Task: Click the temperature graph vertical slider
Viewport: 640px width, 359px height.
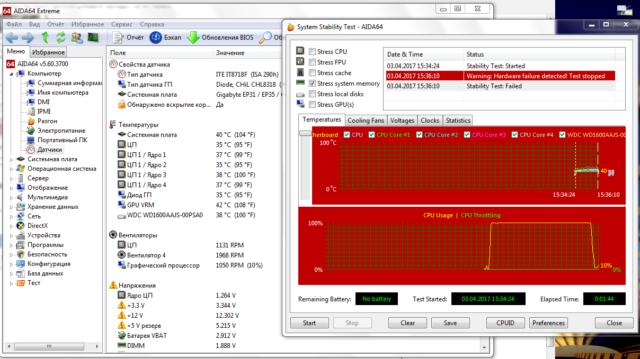Action: click(x=305, y=133)
